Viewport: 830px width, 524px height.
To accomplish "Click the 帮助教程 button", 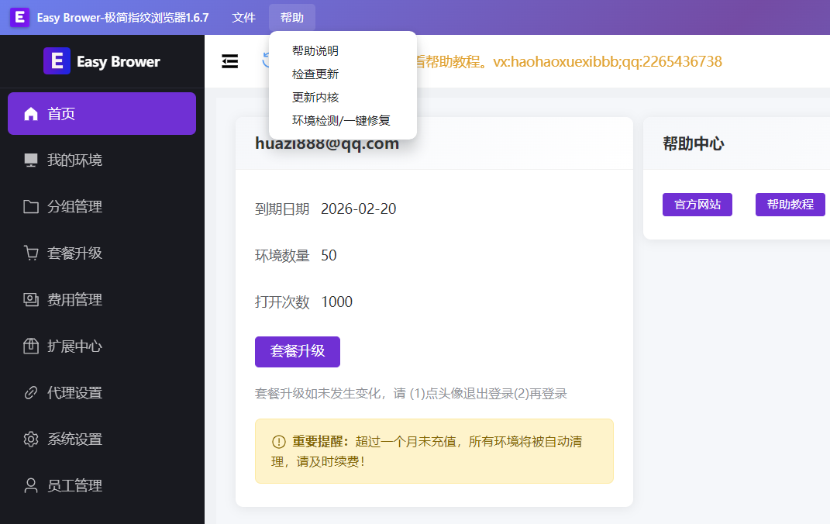I will (x=790, y=205).
